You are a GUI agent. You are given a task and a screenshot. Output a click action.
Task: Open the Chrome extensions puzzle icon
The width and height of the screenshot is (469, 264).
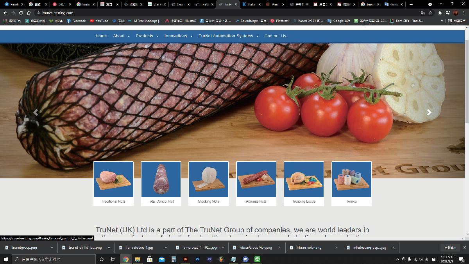(440, 13)
